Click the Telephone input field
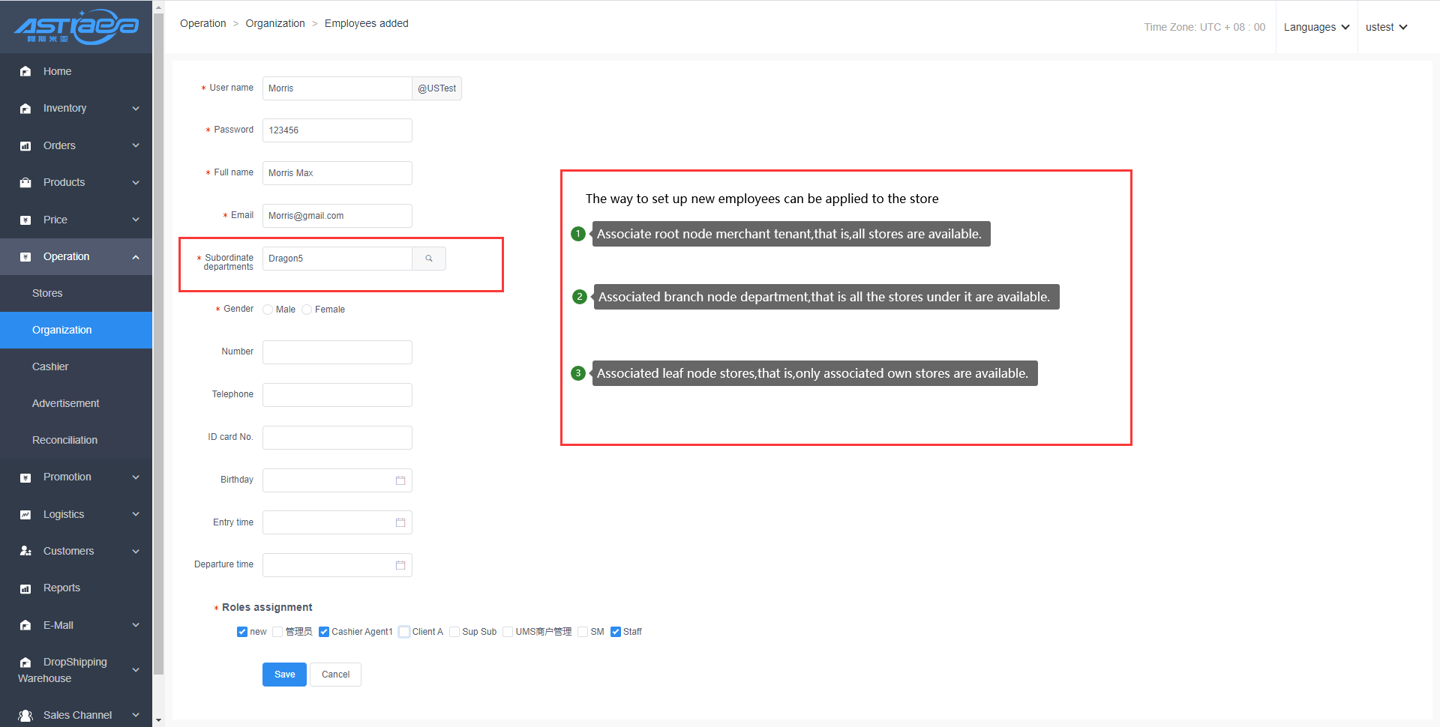 tap(337, 395)
